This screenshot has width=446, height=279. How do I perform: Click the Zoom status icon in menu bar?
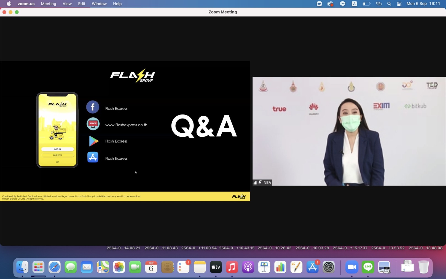tap(319, 4)
